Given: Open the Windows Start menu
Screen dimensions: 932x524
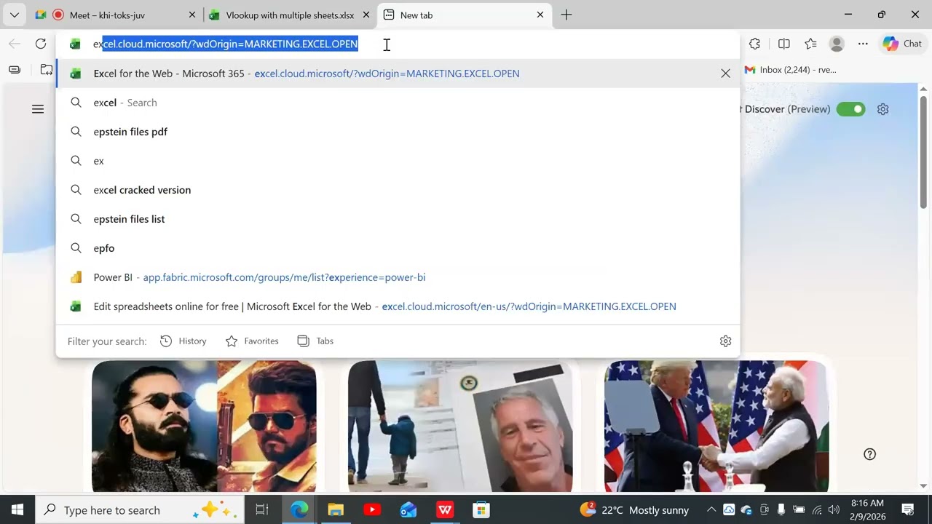Looking at the screenshot, I should pyautogui.click(x=17, y=509).
